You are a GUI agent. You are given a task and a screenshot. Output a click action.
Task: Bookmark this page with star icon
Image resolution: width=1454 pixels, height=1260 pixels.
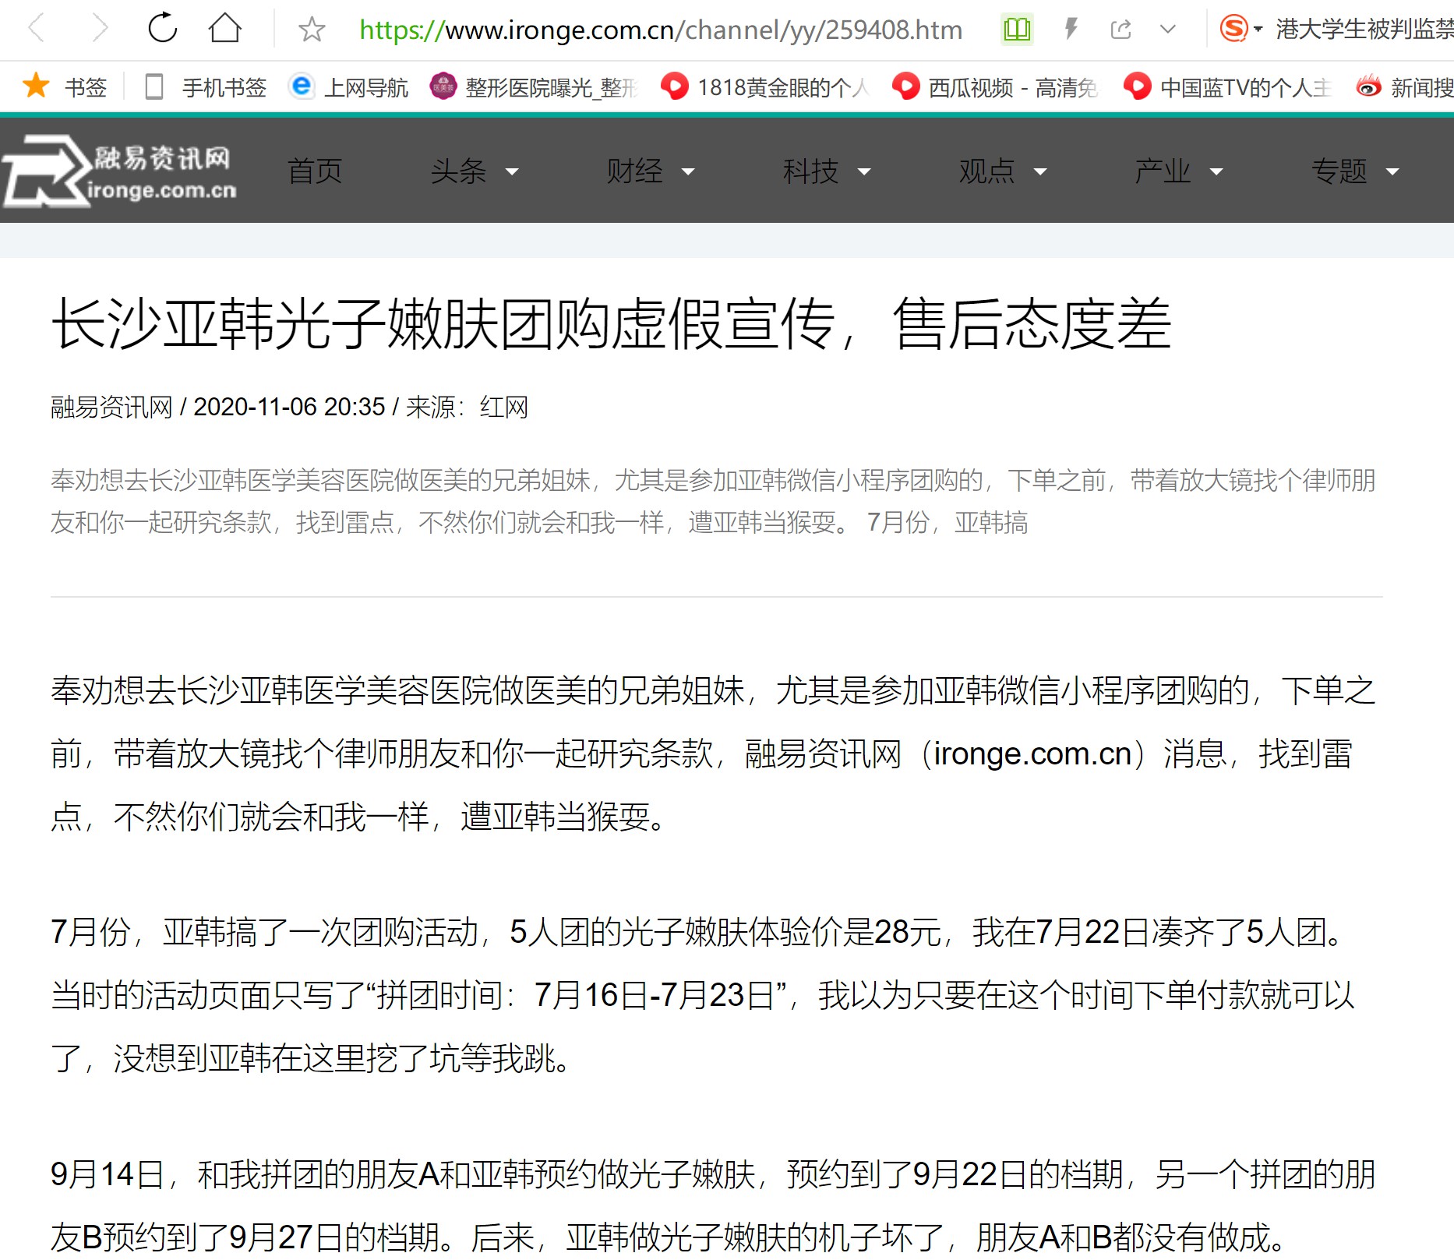pos(312,30)
